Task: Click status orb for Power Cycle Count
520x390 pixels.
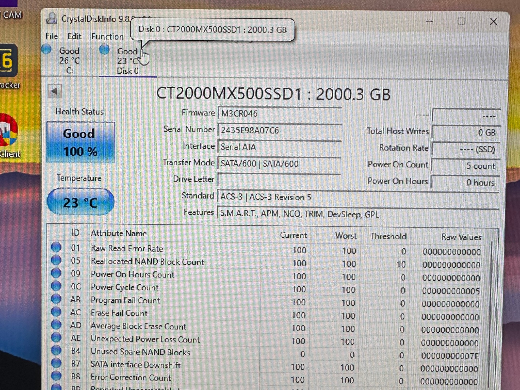Action: click(x=56, y=286)
